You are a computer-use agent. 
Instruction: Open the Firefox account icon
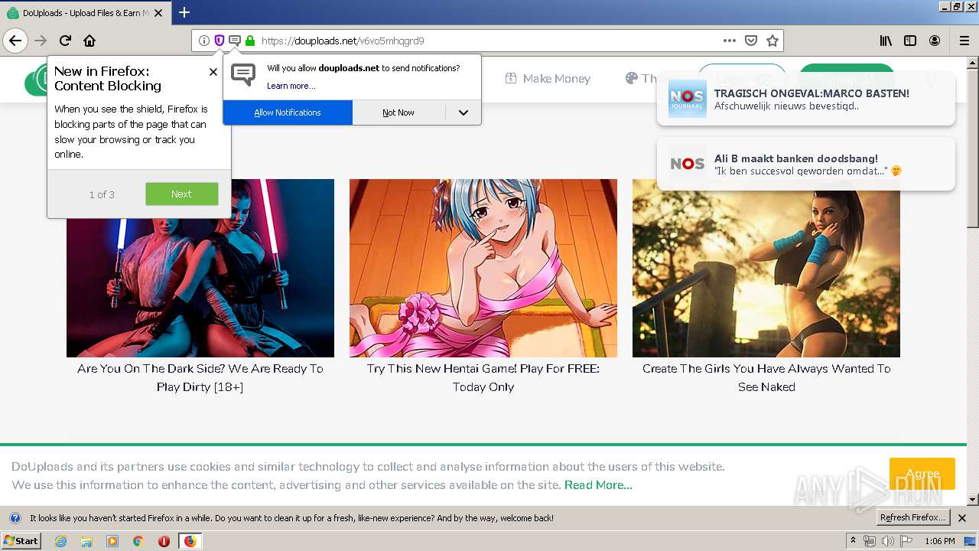tap(935, 41)
